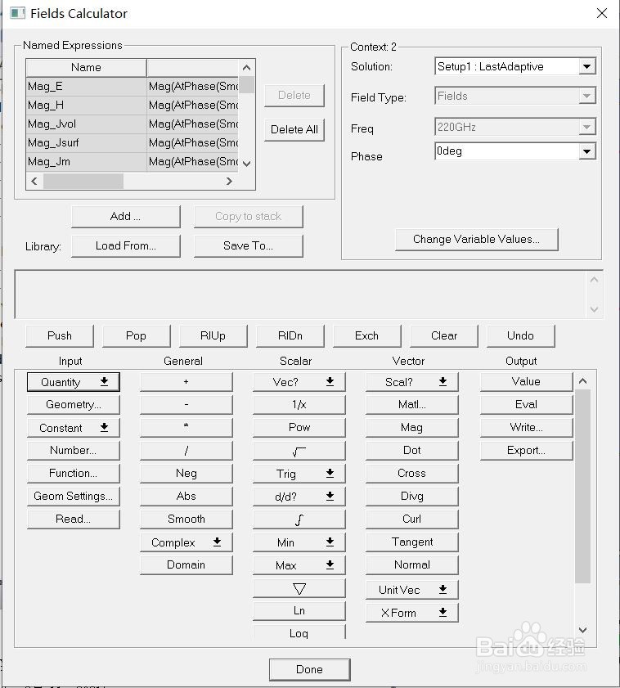
Task: Clear the calculator stack
Action: coord(443,335)
